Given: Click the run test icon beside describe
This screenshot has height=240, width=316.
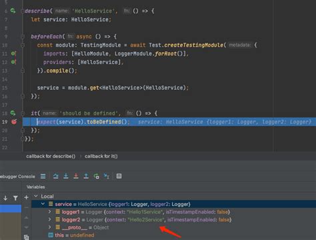Looking at the screenshot, I should click(x=13, y=11).
